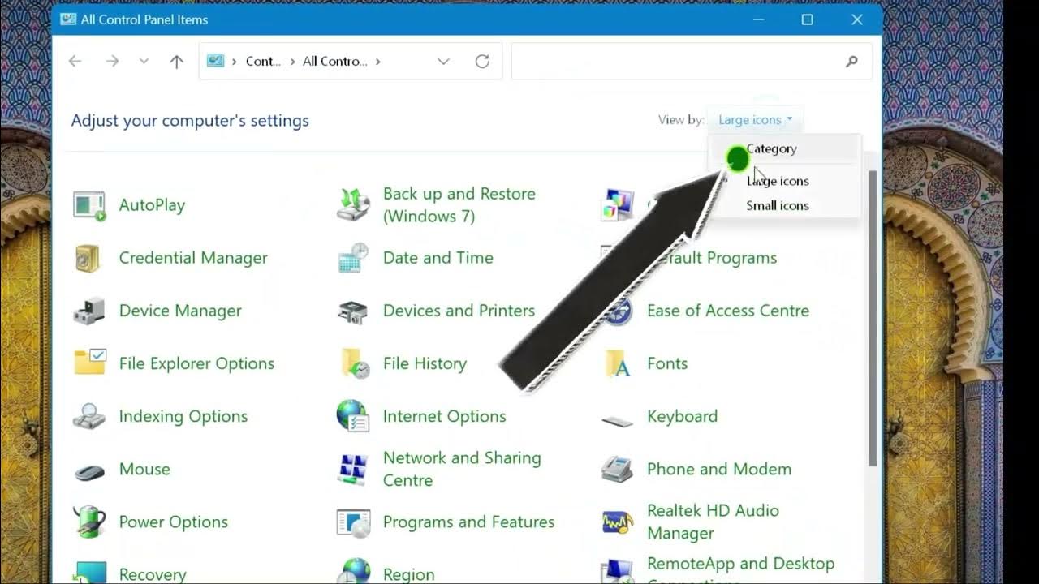Screen dimensions: 1039x584
Task: Click the Internet Options globe icon
Action: coord(353,416)
